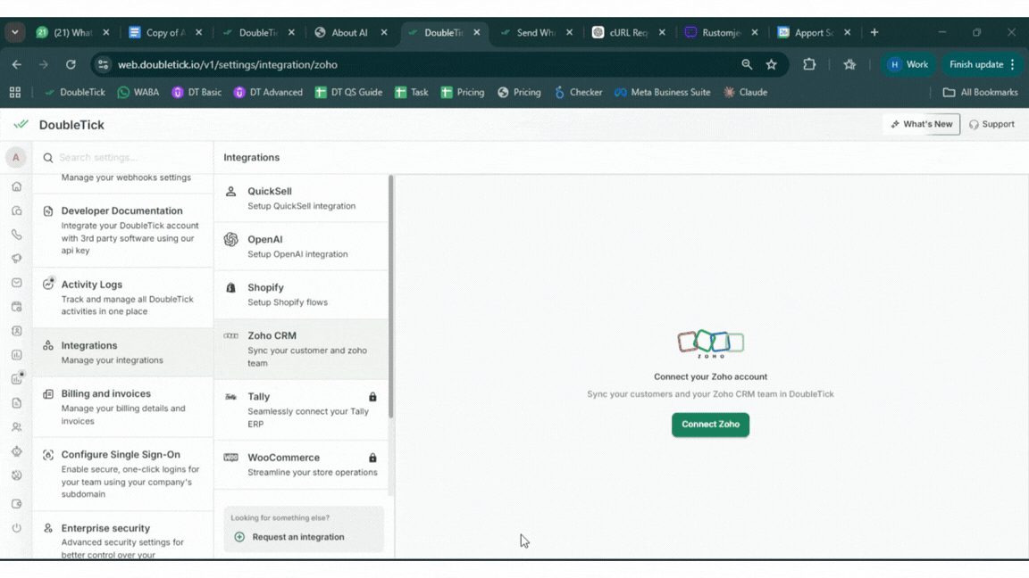Image resolution: width=1029 pixels, height=578 pixels.
Task: Open the team members icon in sidebar
Action: (x=16, y=427)
